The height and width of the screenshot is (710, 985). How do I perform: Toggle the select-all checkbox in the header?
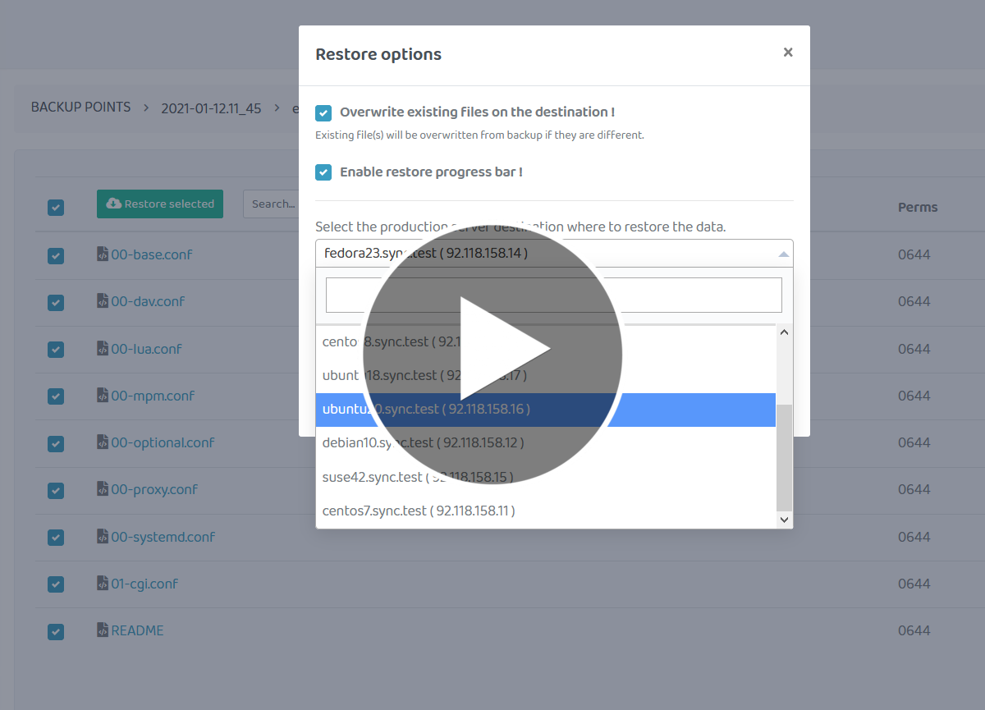(x=55, y=208)
